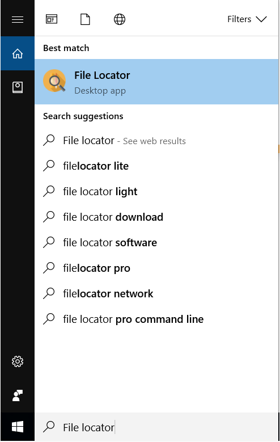Click the search box containing File locator
This screenshot has width=280, height=442.
click(x=156, y=427)
